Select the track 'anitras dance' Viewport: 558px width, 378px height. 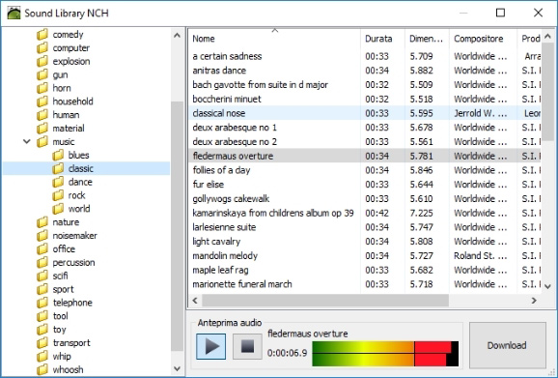[219, 71]
